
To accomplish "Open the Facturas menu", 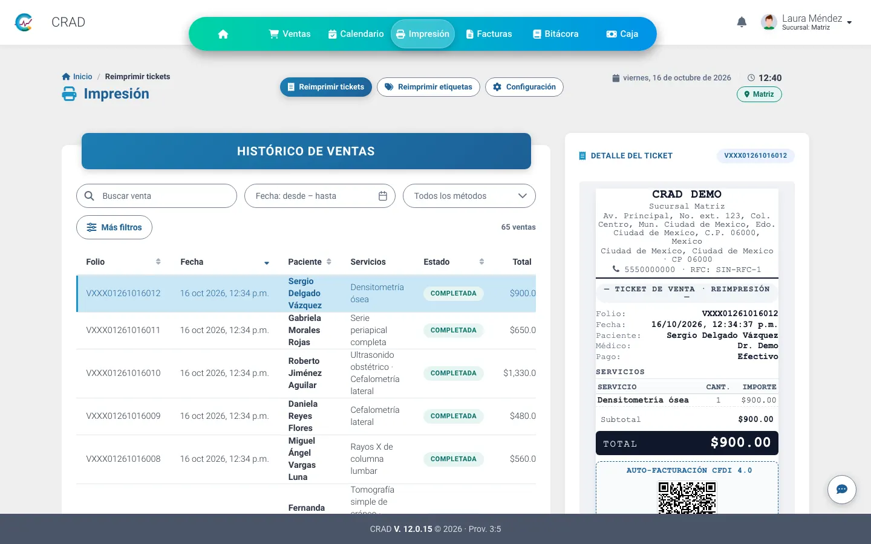I will click(489, 34).
